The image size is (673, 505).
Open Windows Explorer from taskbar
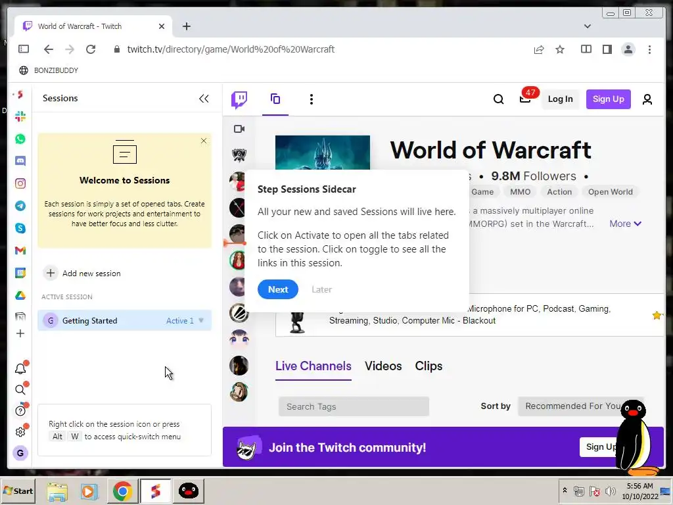click(x=57, y=491)
